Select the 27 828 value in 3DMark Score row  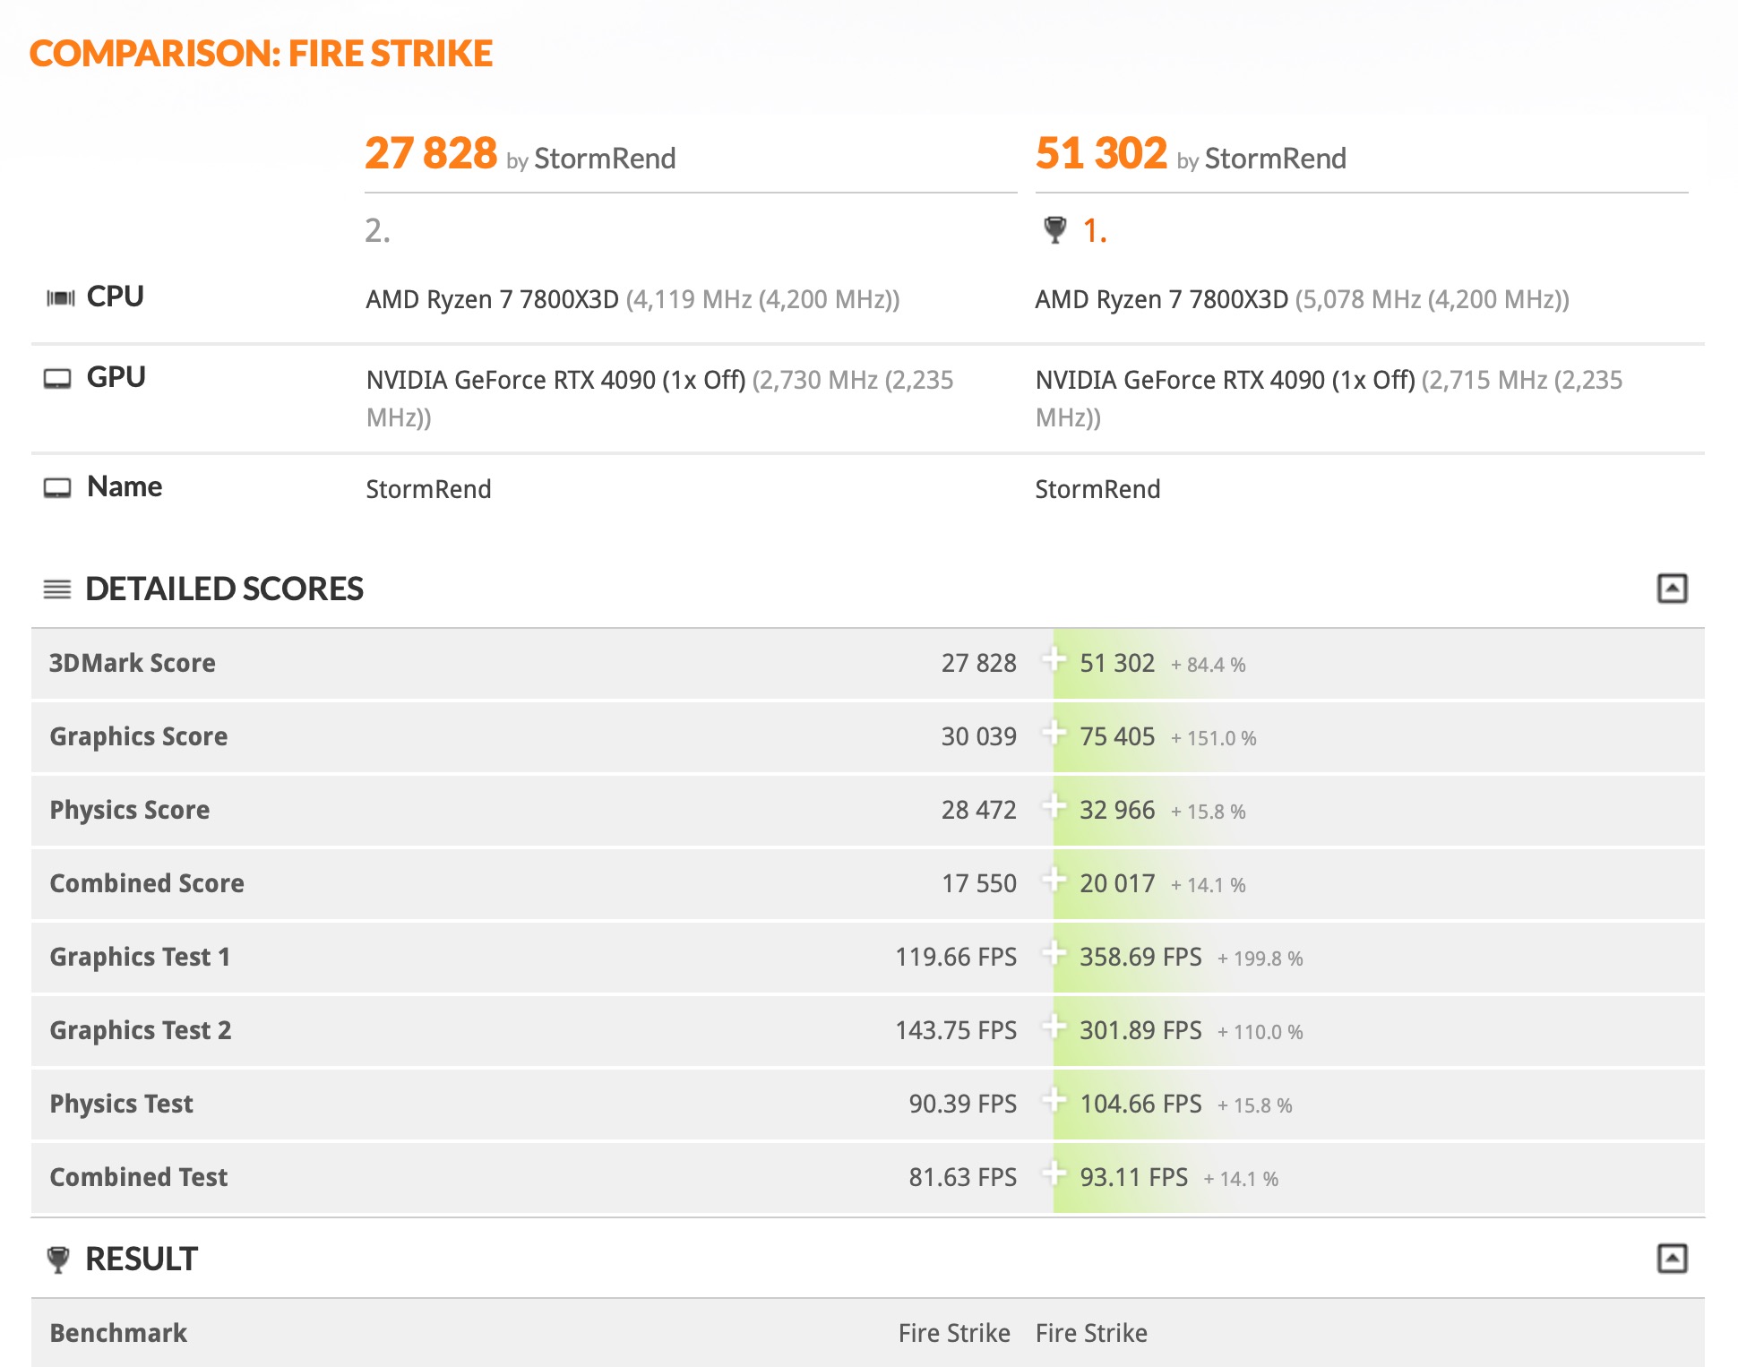(978, 663)
